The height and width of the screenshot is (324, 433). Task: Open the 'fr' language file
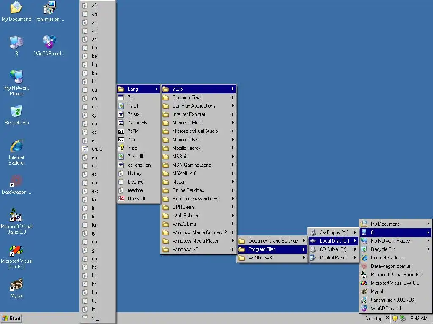(98, 216)
